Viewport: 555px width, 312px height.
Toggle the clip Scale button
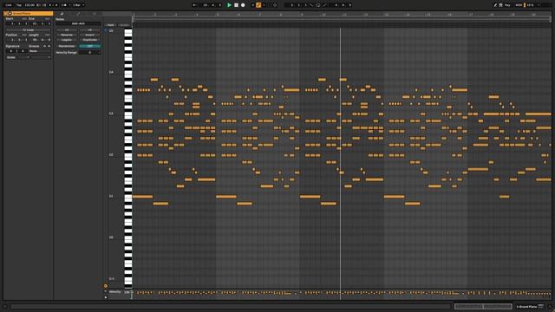tap(11, 57)
